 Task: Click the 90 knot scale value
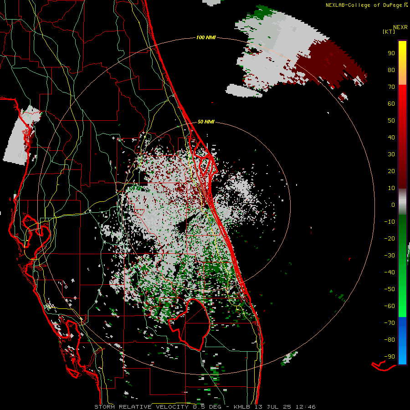391,53
